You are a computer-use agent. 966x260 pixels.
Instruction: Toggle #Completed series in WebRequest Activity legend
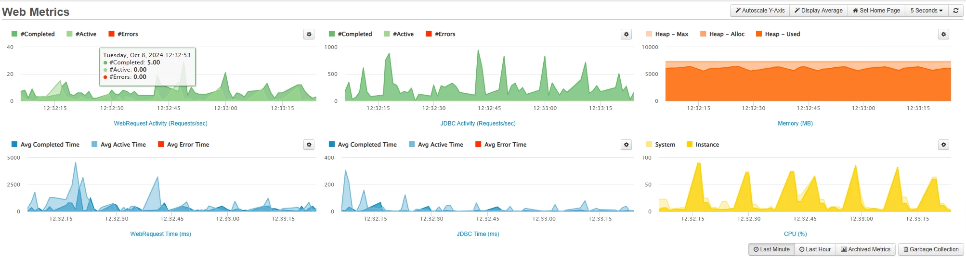[x=33, y=34]
